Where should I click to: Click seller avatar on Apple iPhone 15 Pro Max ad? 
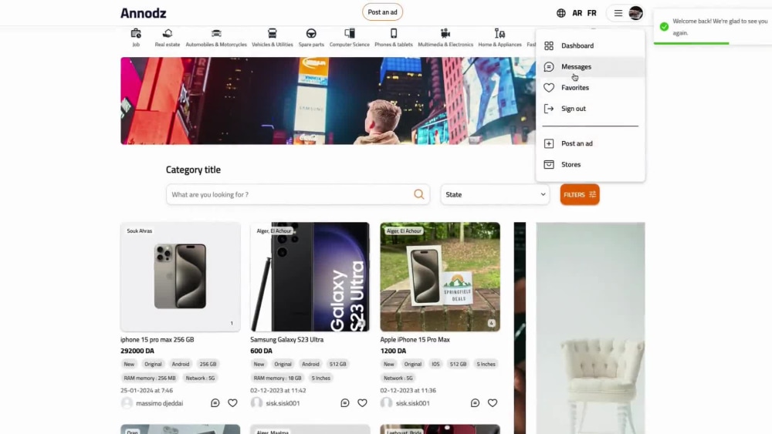point(387,403)
